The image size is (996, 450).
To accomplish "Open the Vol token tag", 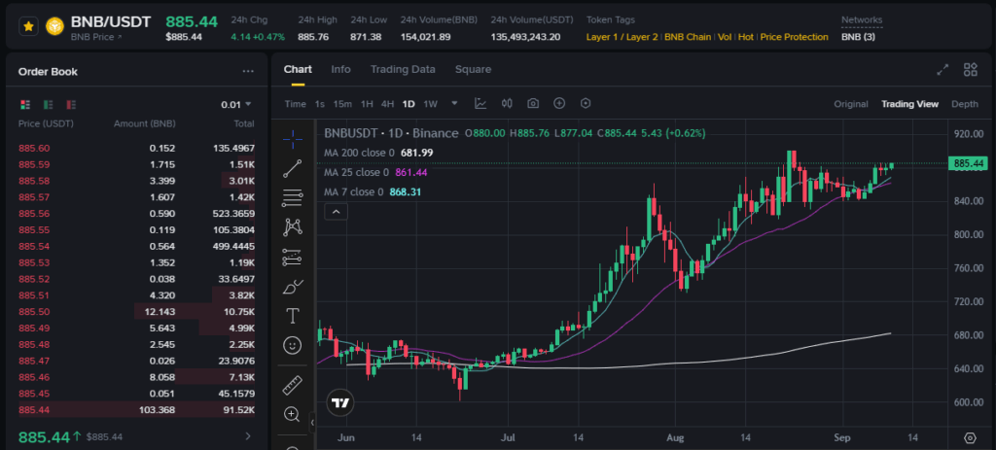I will (725, 37).
